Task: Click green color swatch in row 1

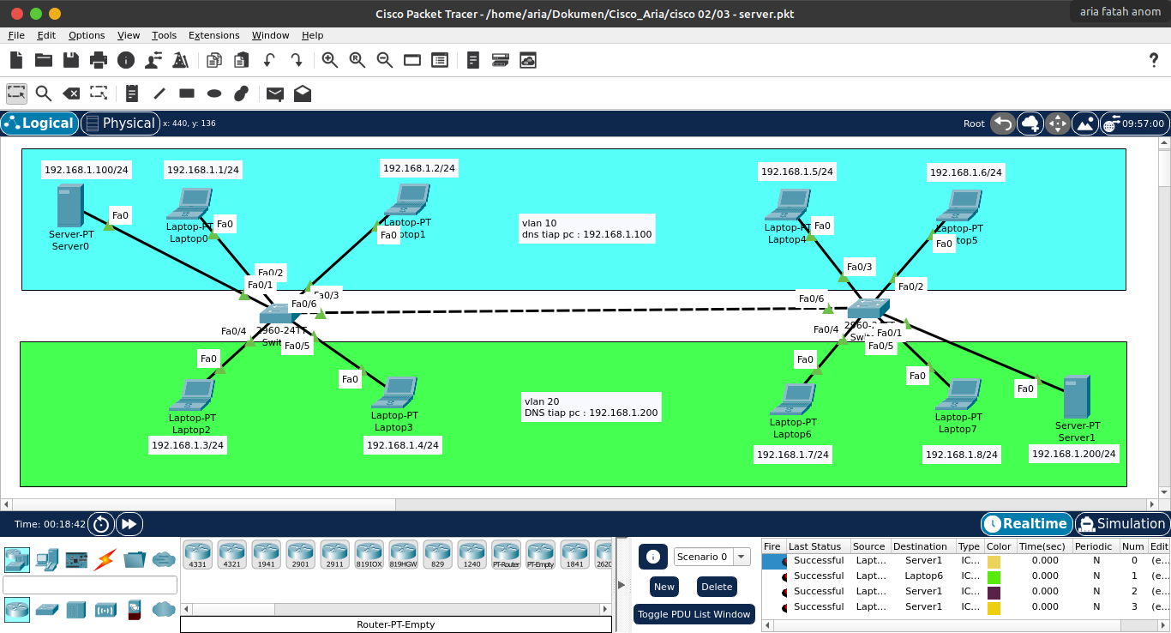Action: point(994,577)
